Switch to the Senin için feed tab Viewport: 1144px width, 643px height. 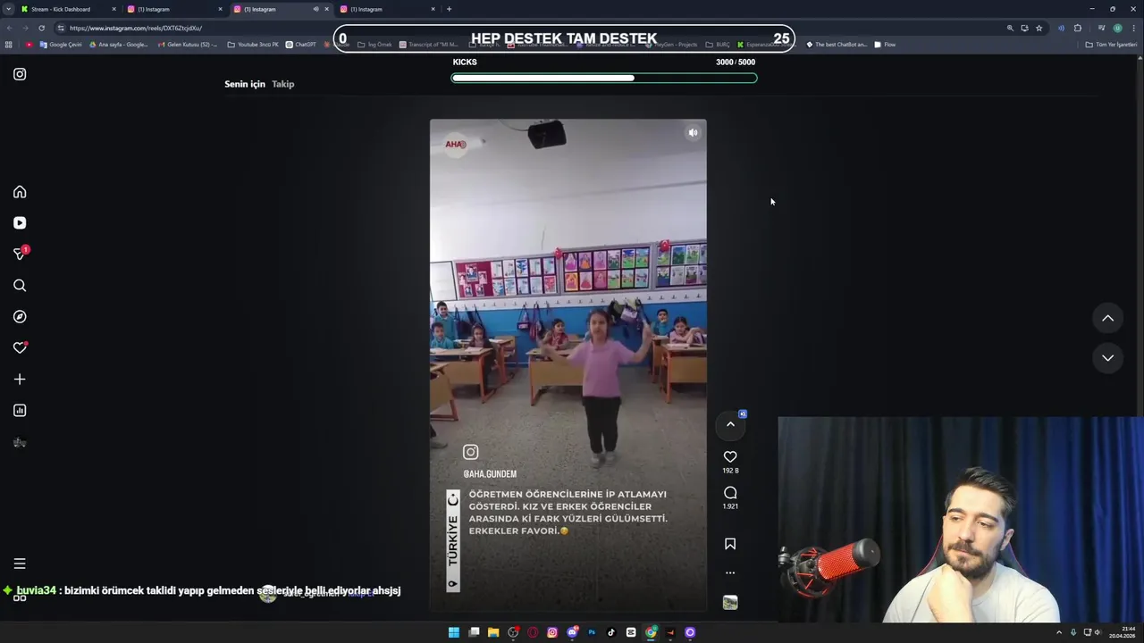(245, 84)
